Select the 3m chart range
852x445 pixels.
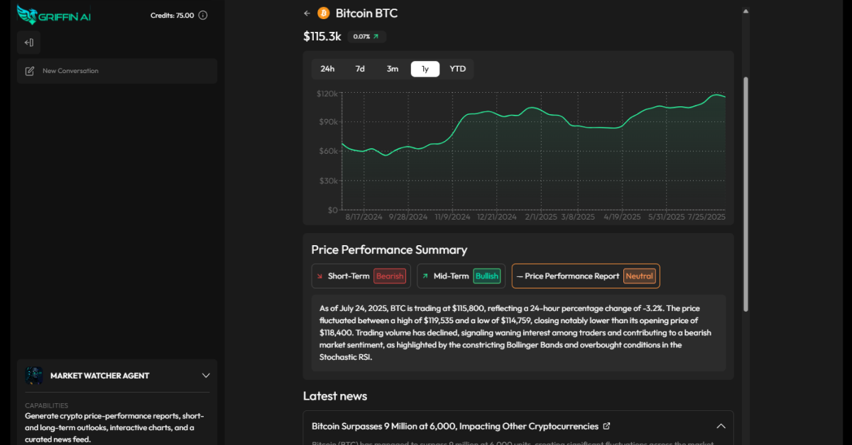coord(393,69)
